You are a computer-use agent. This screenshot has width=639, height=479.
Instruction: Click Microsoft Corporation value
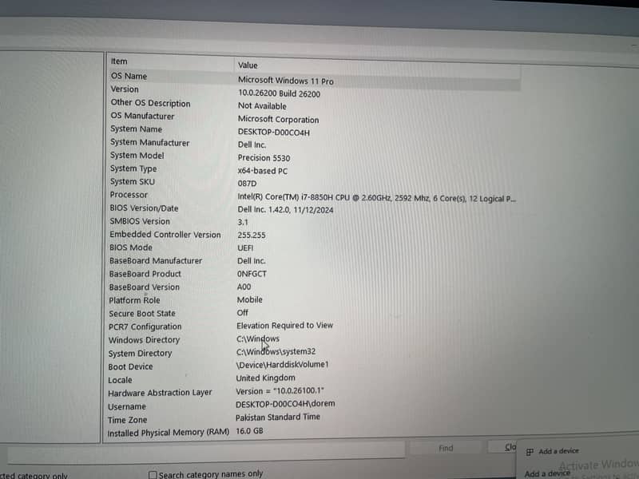(278, 119)
